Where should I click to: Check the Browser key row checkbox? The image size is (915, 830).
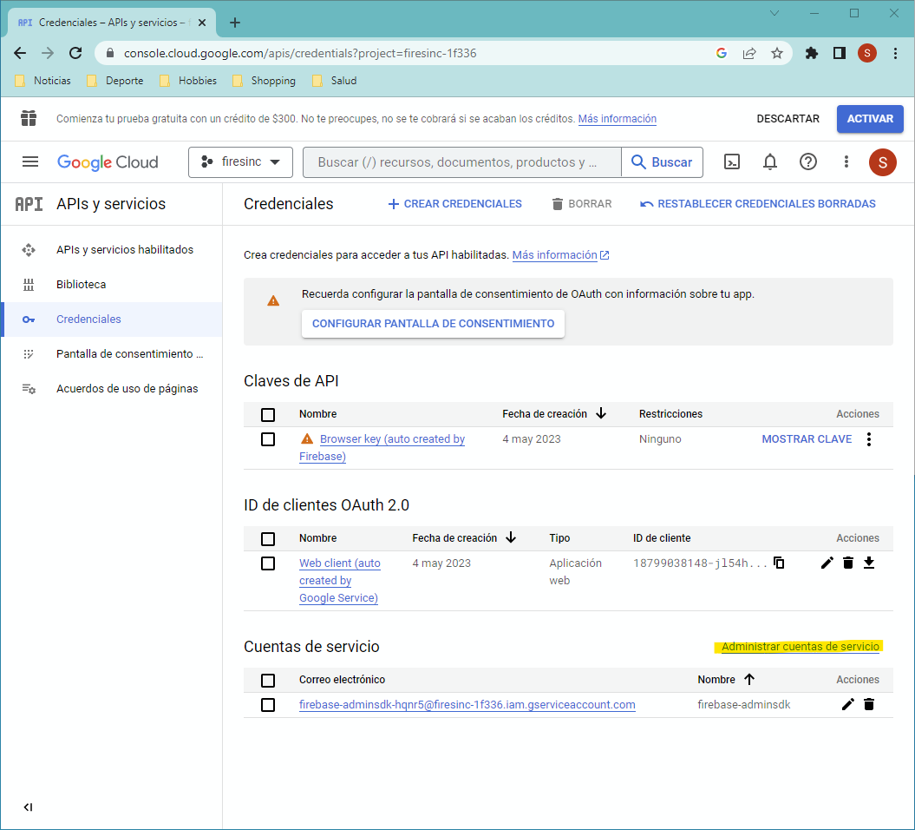(x=268, y=439)
